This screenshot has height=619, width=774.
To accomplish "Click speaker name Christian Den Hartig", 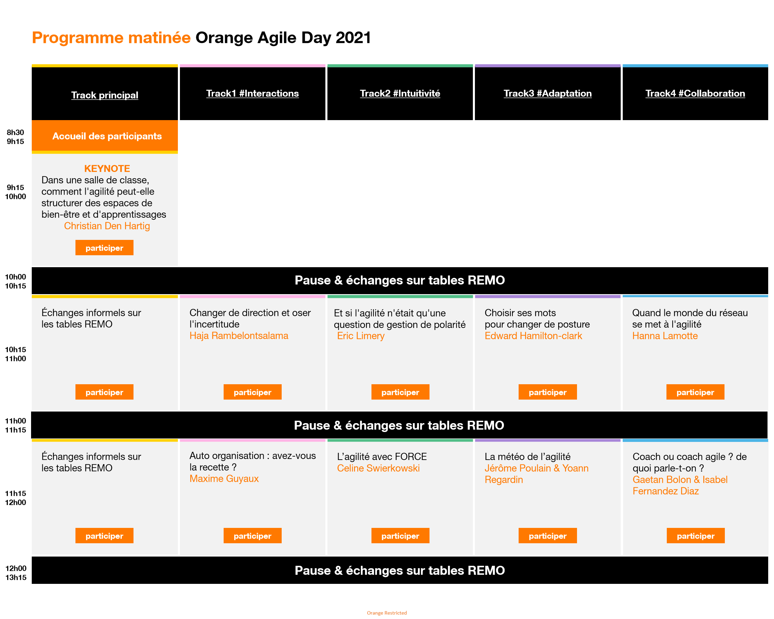I will coord(107,226).
